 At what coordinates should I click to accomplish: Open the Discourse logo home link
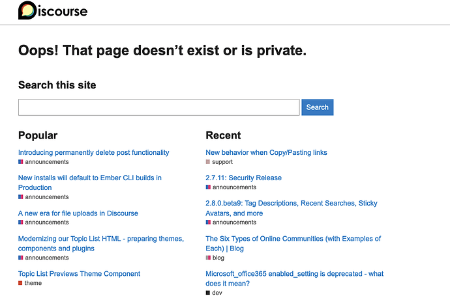pyautogui.click(x=53, y=10)
